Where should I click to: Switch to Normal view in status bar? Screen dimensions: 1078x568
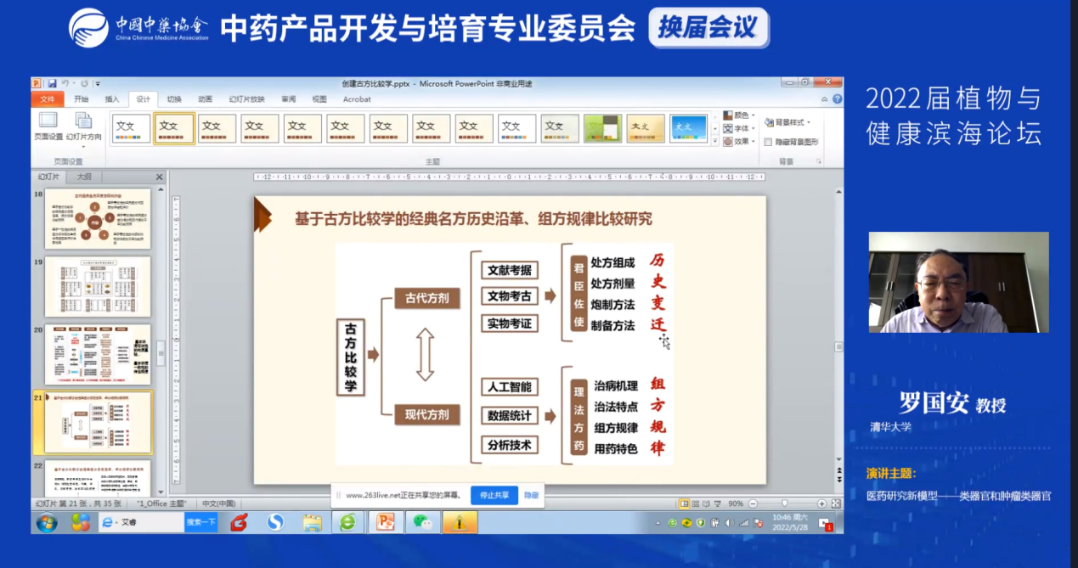[684, 503]
